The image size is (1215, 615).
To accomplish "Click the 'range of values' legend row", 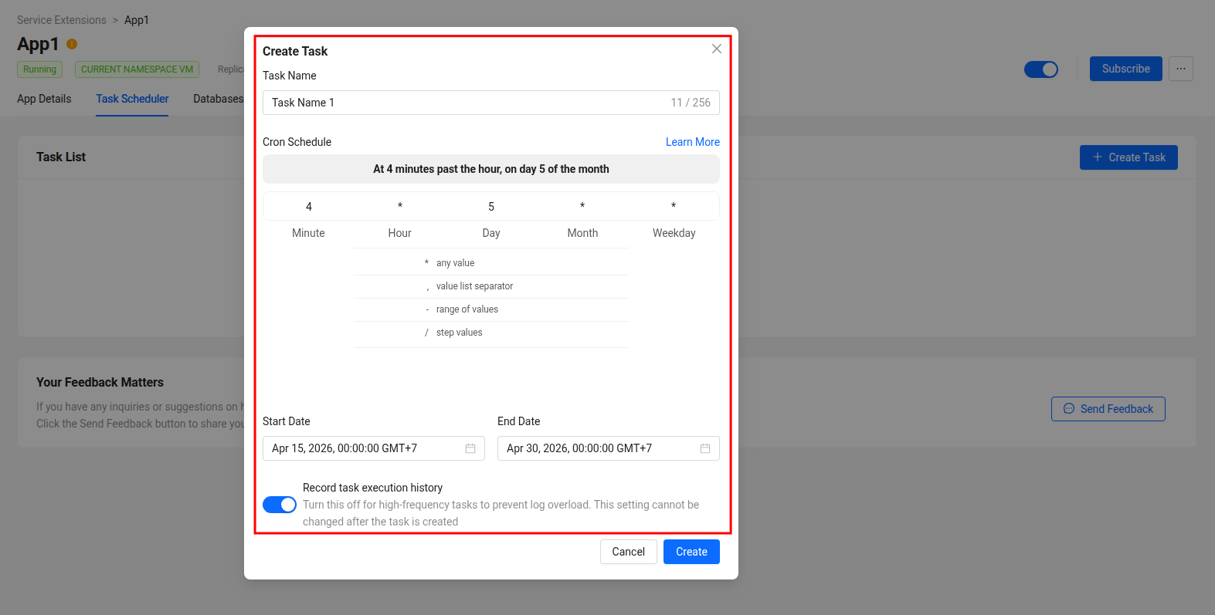I will 491,309.
